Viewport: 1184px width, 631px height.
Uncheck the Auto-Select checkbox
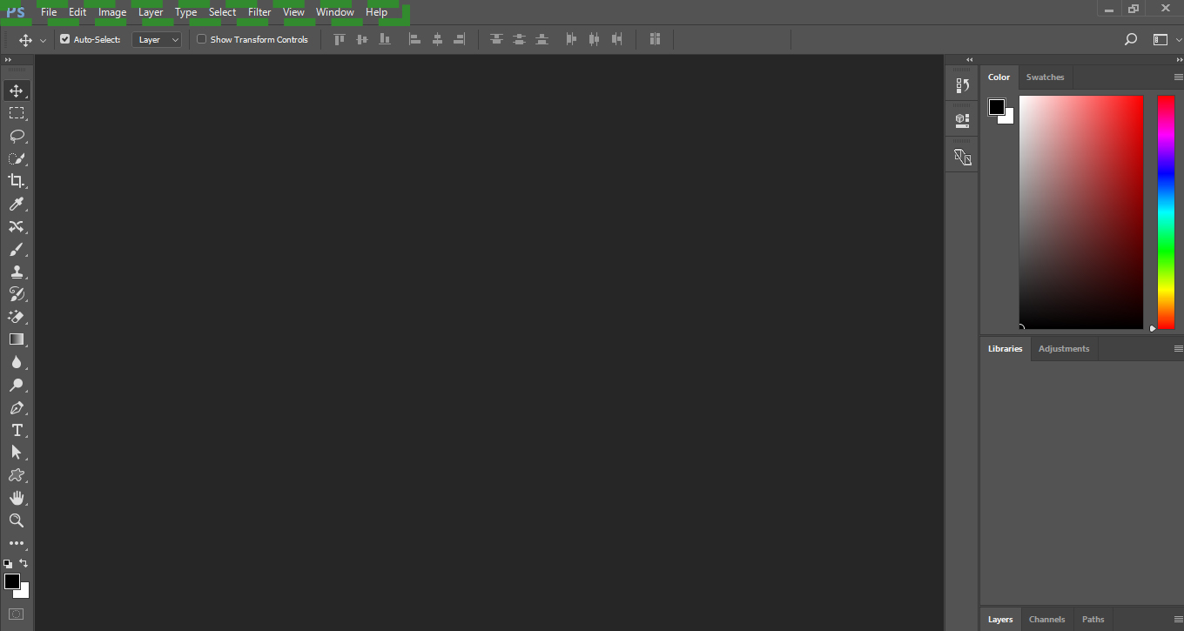(64, 39)
